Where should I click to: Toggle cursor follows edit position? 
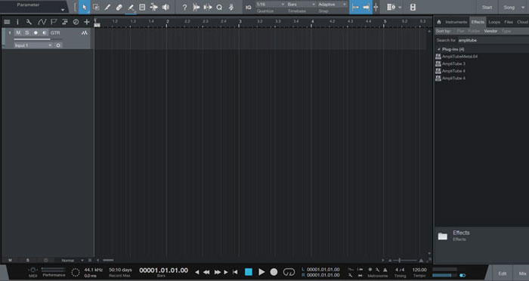coord(376,7)
